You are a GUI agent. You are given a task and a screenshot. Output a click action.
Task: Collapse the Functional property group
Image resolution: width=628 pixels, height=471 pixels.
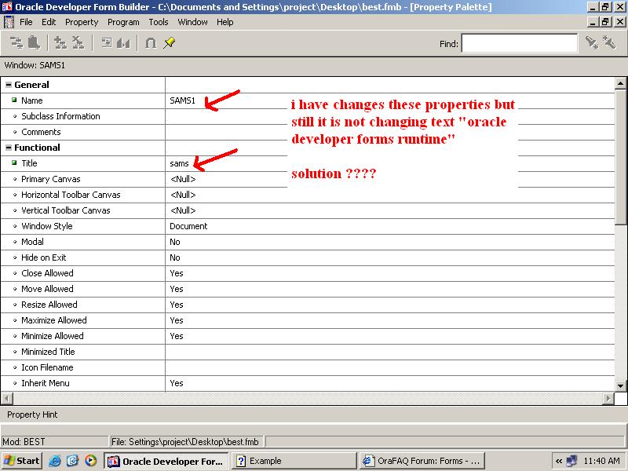coord(9,148)
